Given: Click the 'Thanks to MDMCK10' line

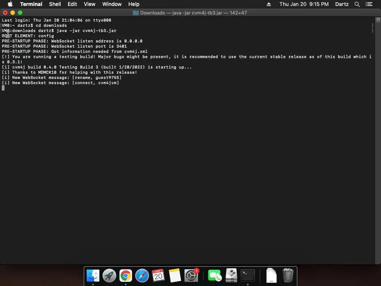Looking at the screenshot, I should tap(70, 72).
